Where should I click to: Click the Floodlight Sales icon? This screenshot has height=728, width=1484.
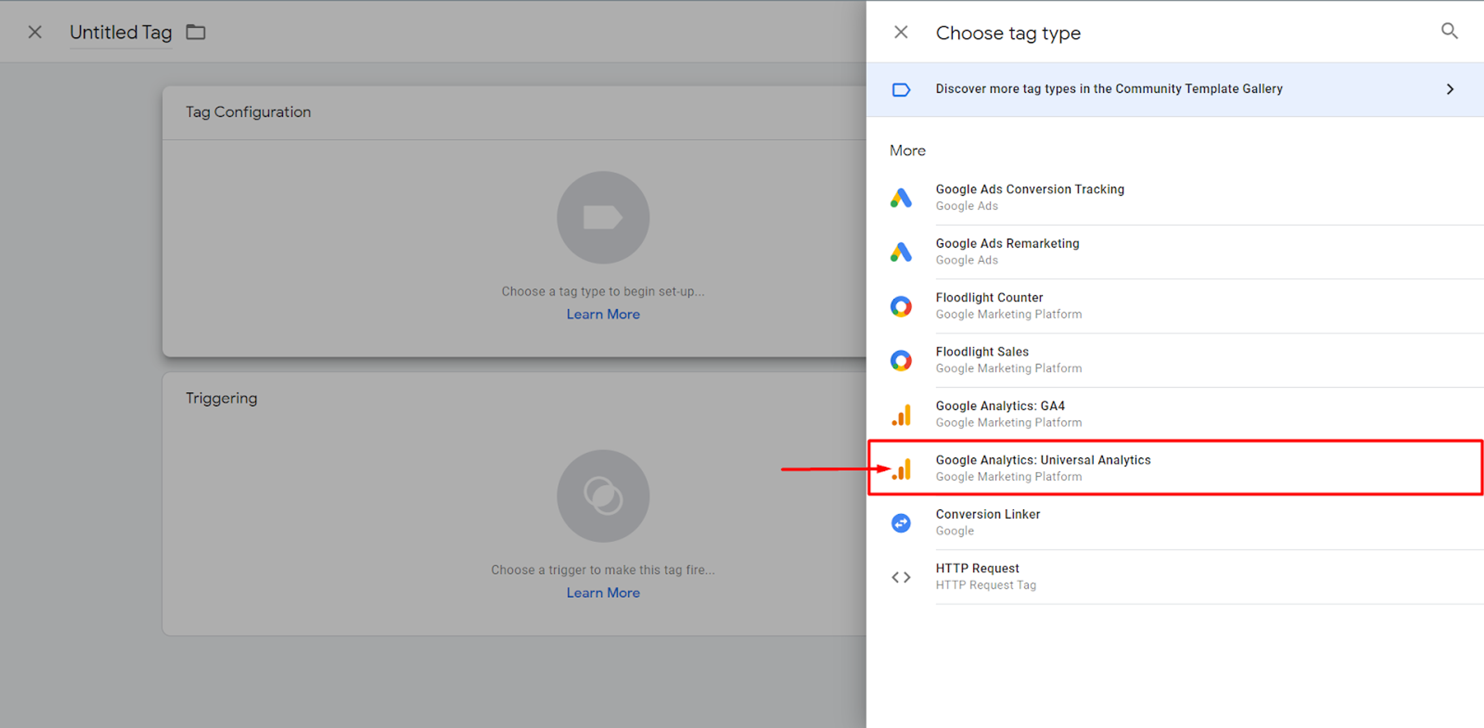tap(901, 361)
